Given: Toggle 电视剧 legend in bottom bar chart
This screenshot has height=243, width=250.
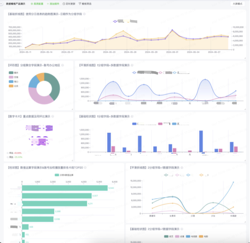Looking at the screenshot, I should tap(192, 236).
